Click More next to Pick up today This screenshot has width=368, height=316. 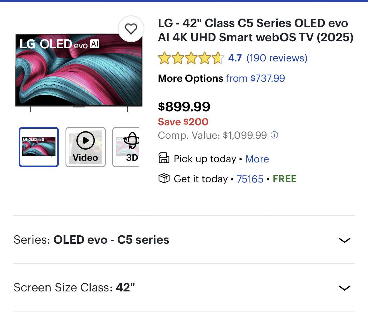pyautogui.click(x=257, y=159)
